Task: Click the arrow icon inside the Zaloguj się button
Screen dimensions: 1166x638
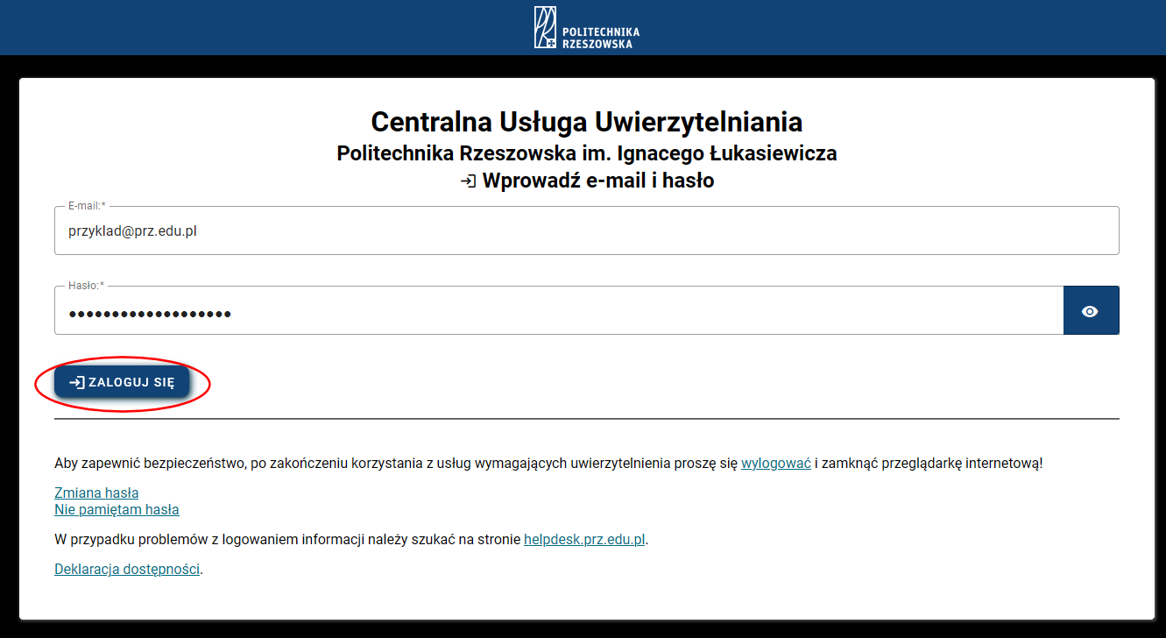Action: pos(77,383)
